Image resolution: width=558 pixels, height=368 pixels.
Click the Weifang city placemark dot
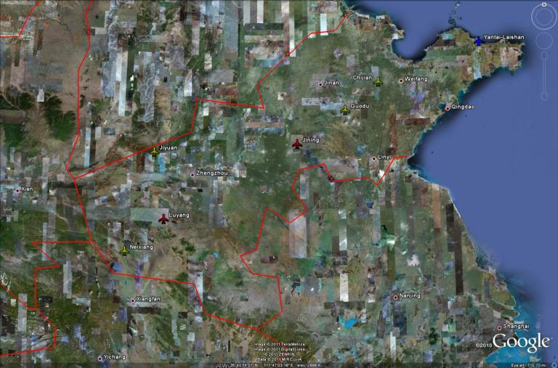(400, 80)
